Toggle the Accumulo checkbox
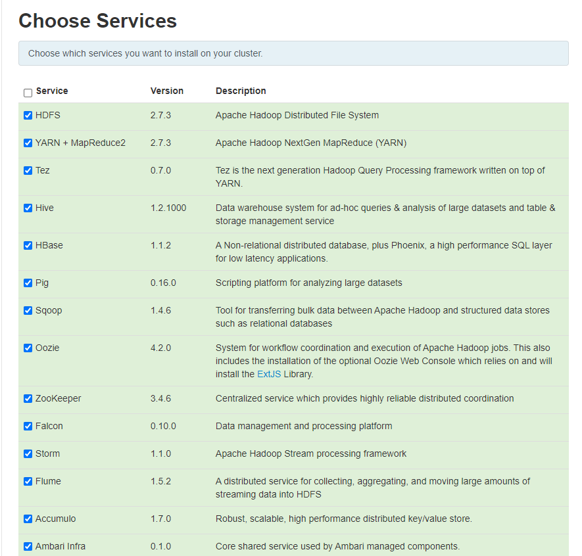 [x=28, y=519]
